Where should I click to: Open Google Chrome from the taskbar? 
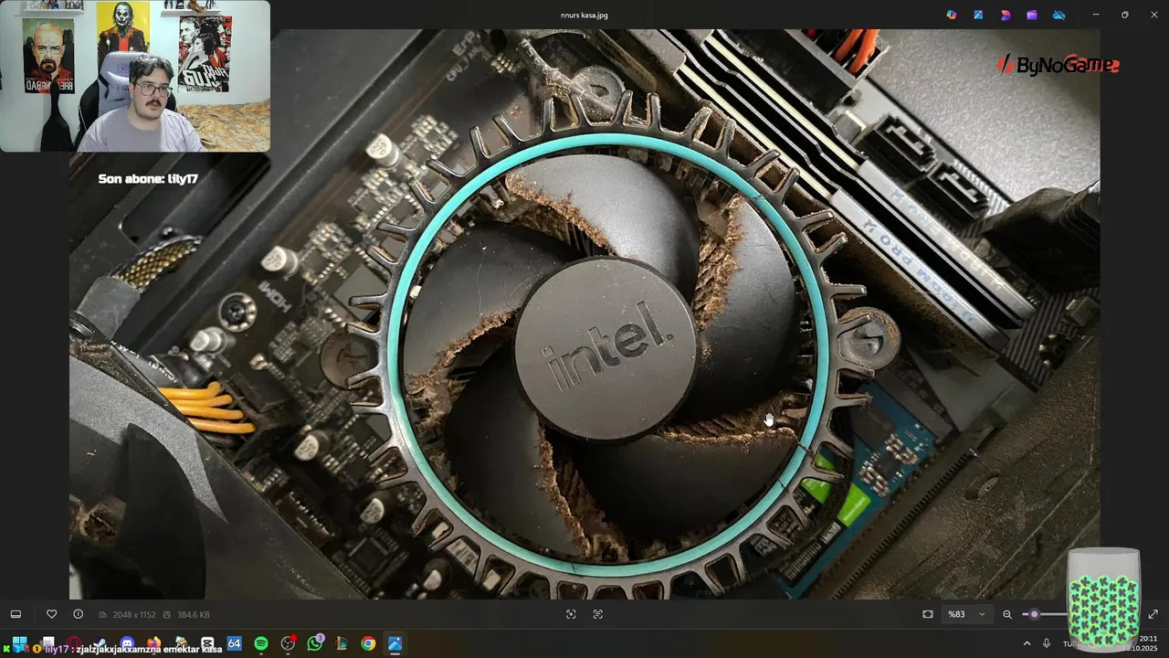tap(368, 643)
